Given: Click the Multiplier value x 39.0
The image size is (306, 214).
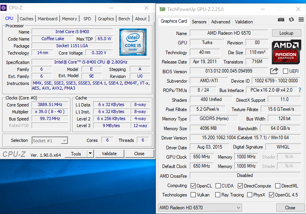Looking at the screenshot, I should [50, 111].
